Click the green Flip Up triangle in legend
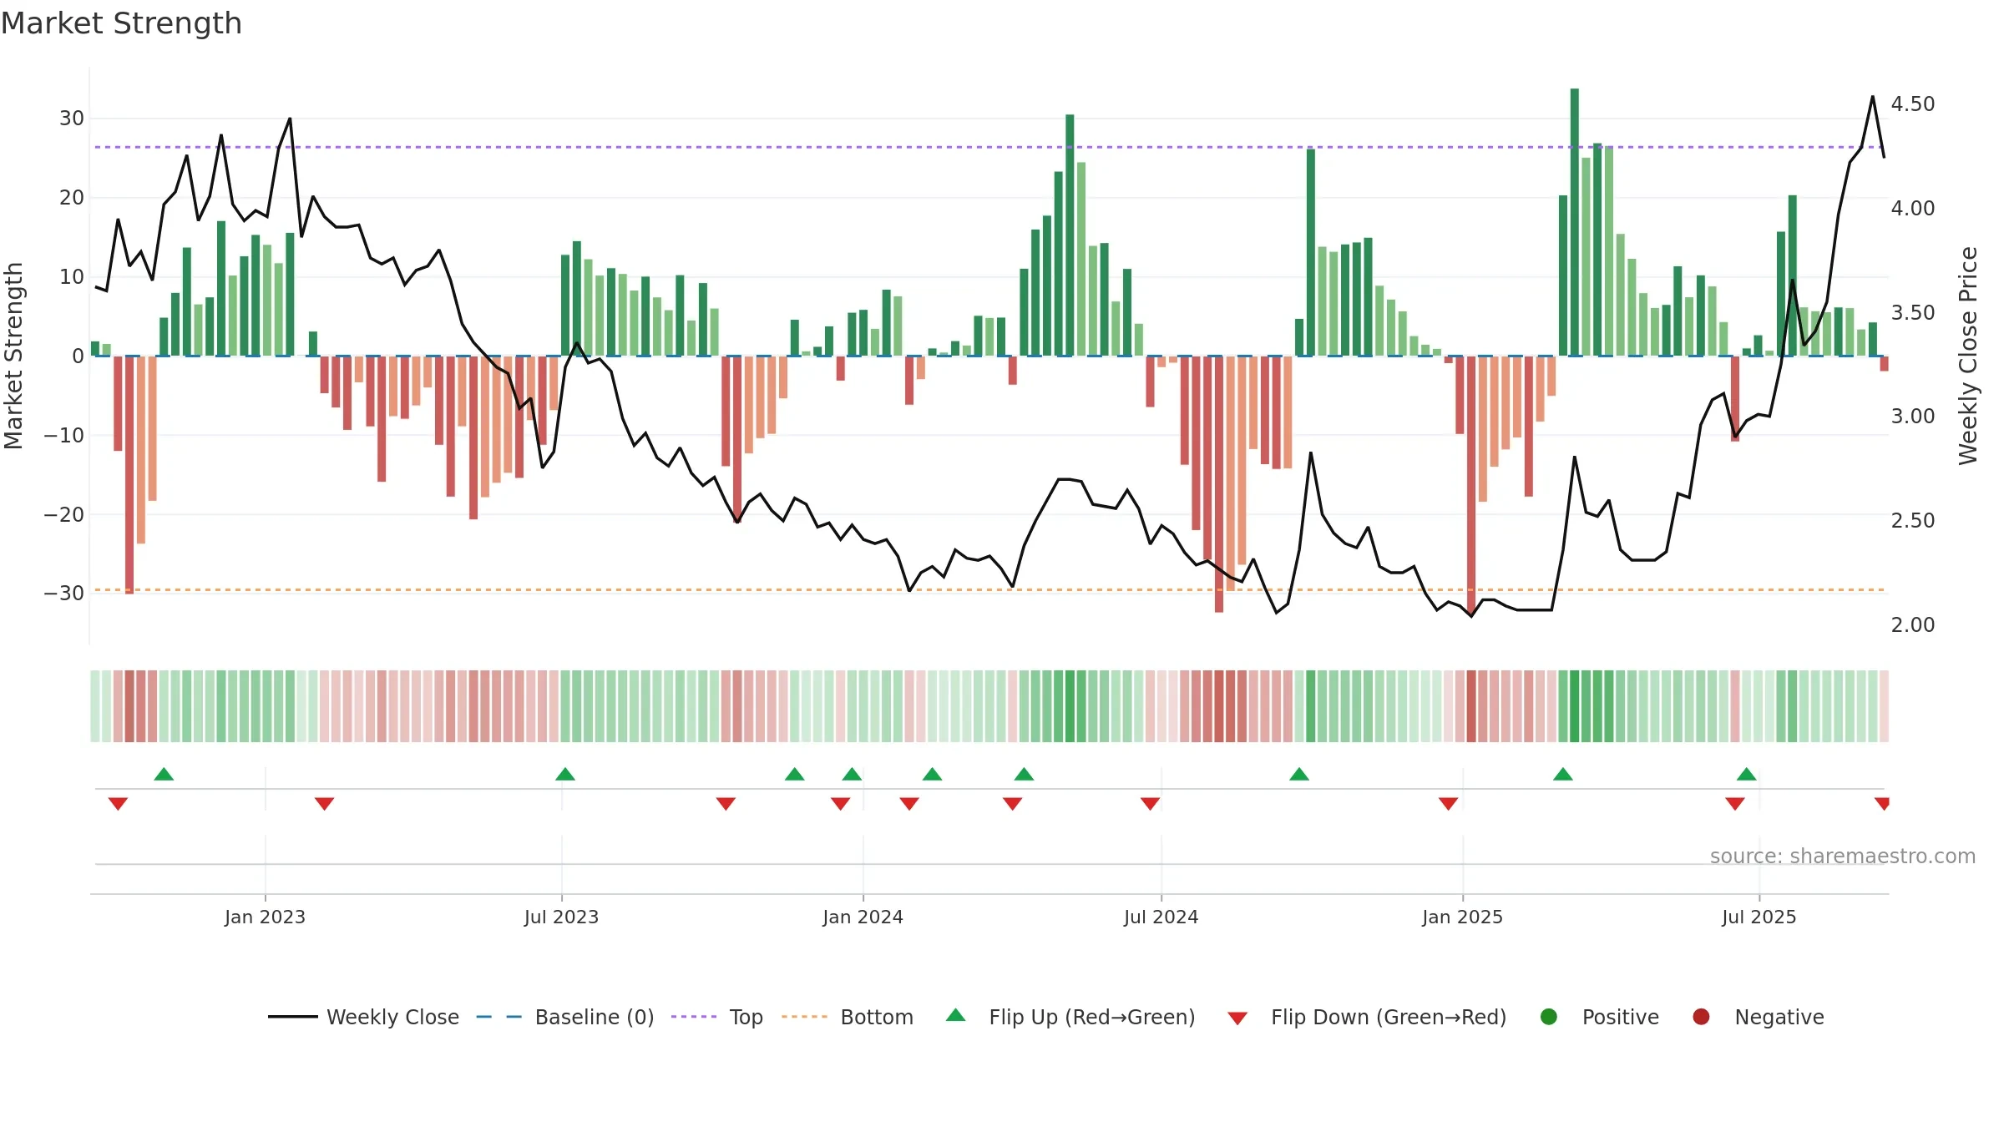 click(x=956, y=1015)
